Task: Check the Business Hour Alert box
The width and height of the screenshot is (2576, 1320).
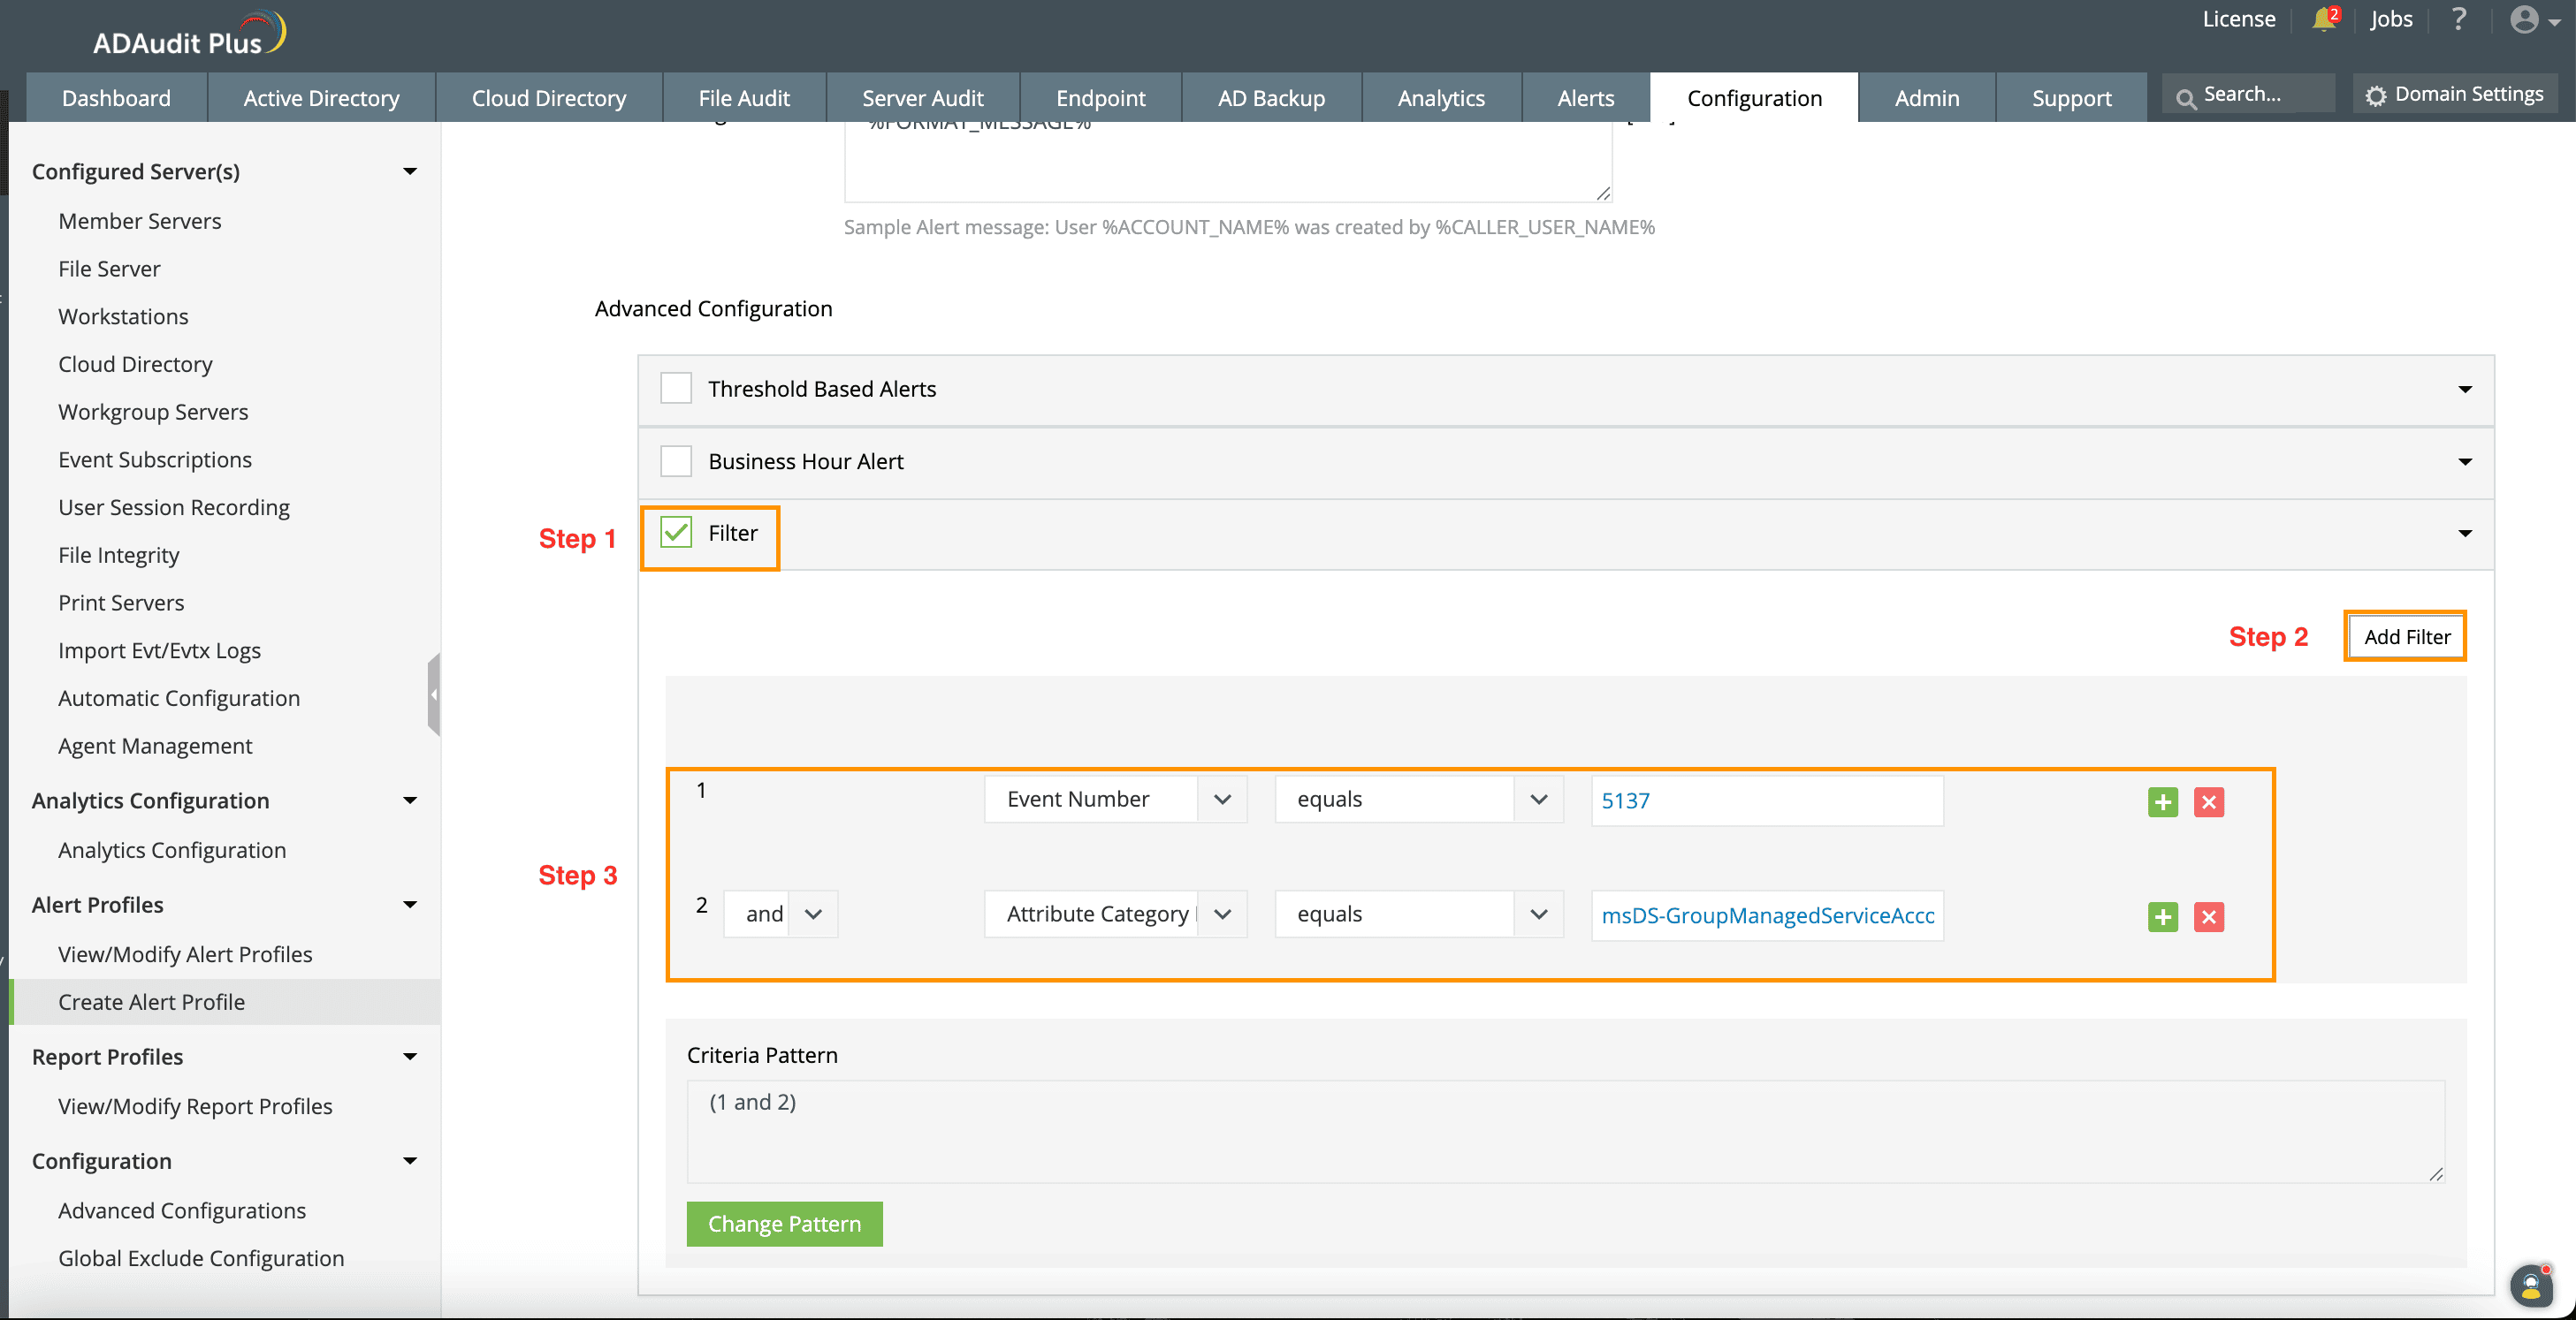Action: (676, 462)
